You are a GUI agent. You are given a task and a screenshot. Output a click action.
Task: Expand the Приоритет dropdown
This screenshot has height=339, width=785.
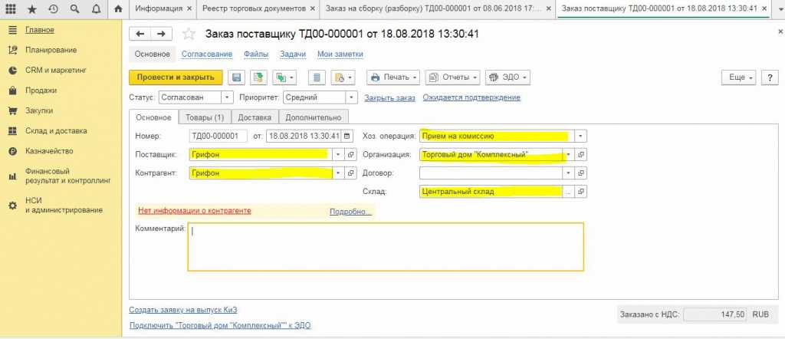click(351, 97)
